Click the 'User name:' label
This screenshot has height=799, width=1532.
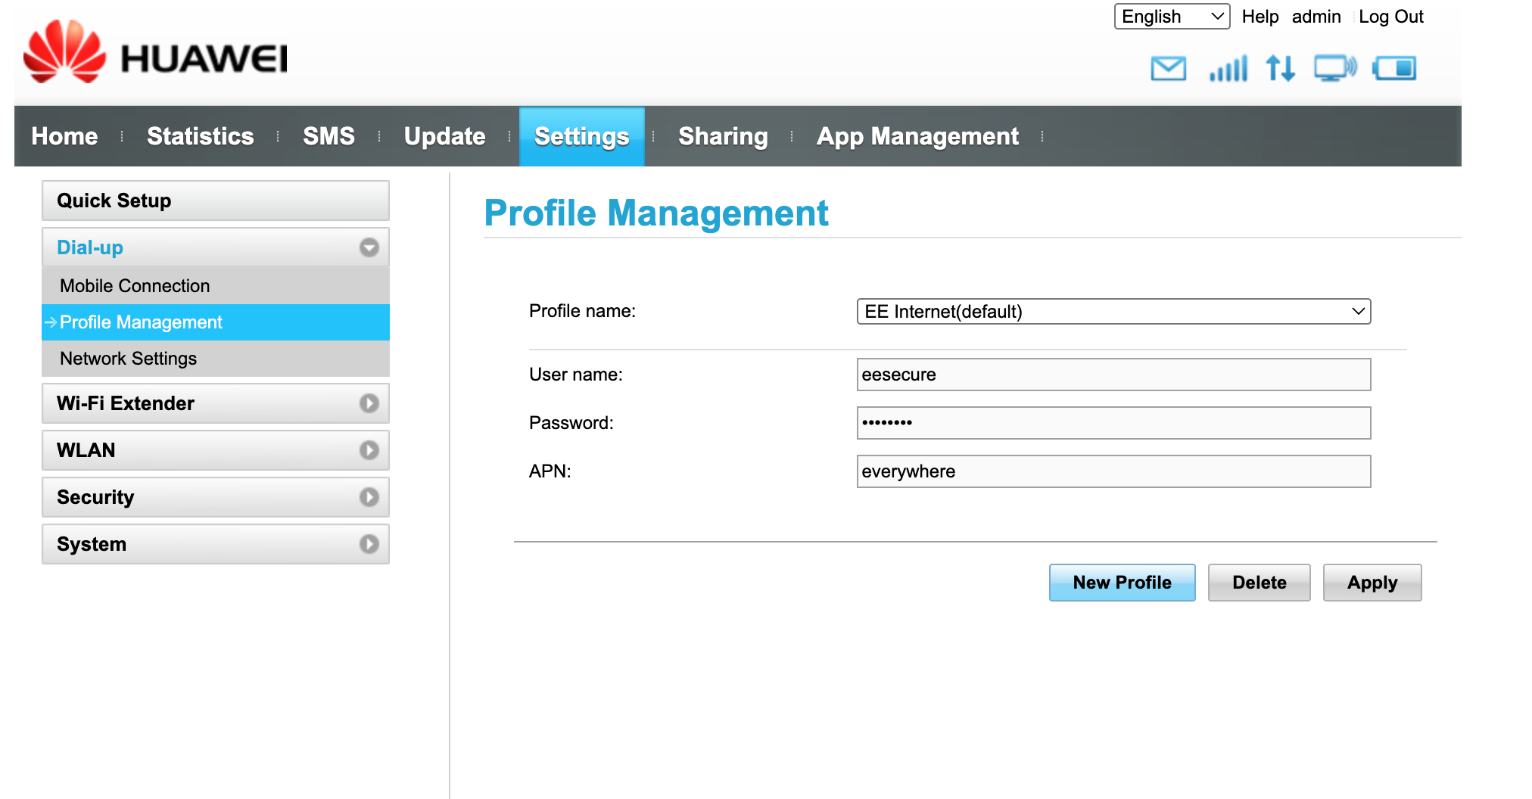(575, 375)
